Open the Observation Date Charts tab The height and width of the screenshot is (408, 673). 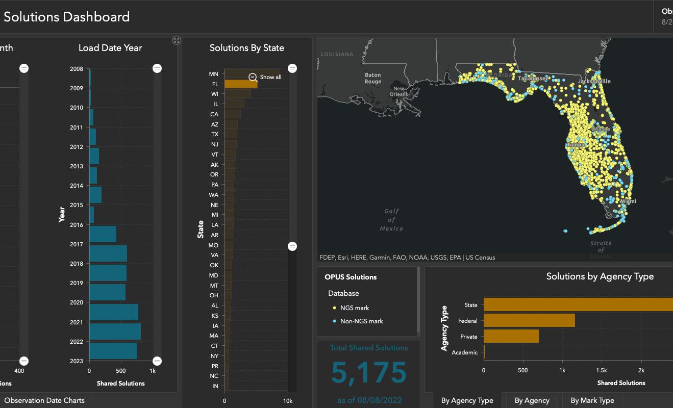point(44,400)
